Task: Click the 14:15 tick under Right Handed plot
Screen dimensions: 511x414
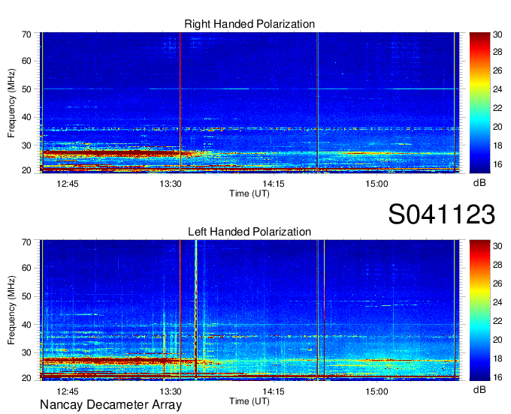Action: coord(274,184)
